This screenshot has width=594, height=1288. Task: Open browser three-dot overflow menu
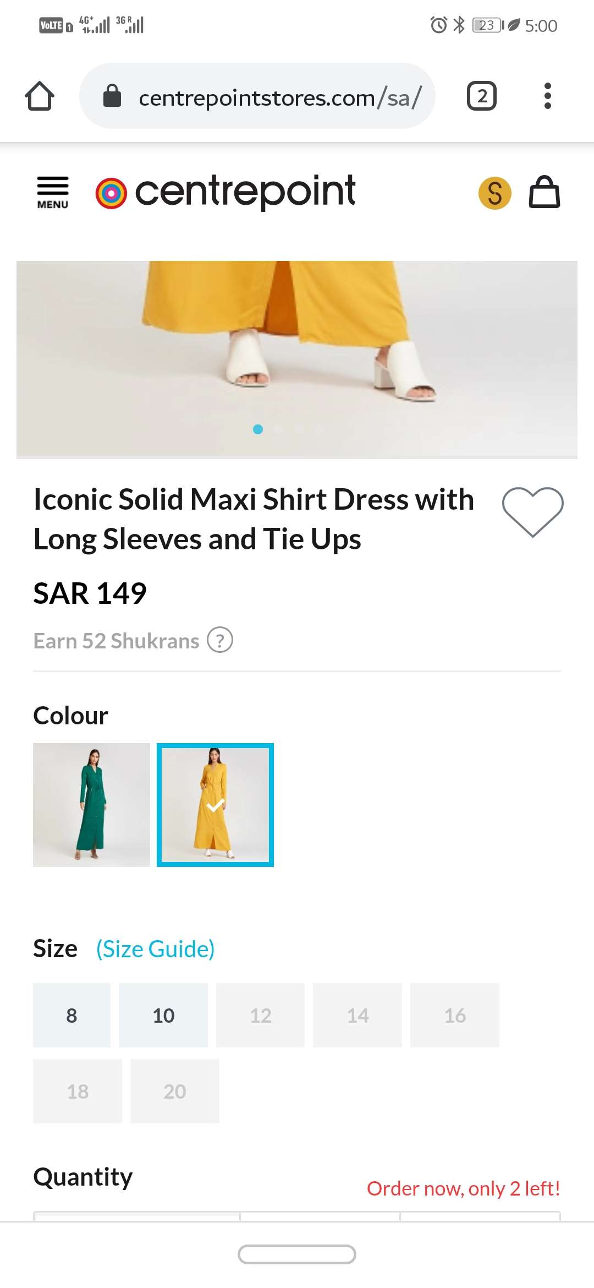pyautogui.click(x=547, y=96)
